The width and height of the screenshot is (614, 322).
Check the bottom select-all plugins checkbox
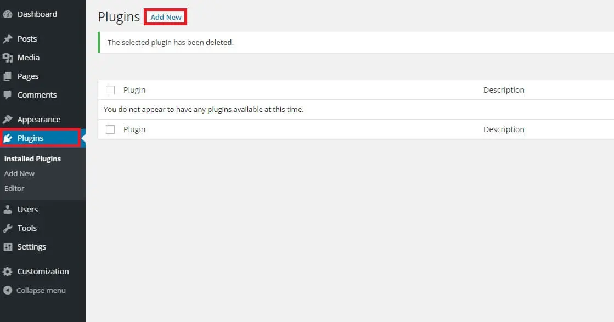(x=110, y=129)
